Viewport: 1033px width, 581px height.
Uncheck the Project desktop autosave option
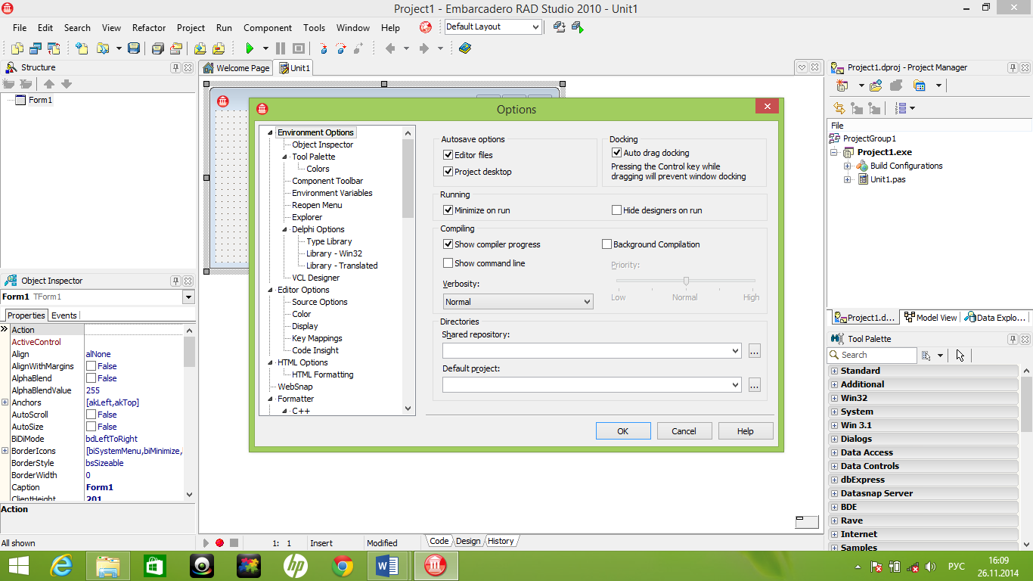[x=448, y=172]
